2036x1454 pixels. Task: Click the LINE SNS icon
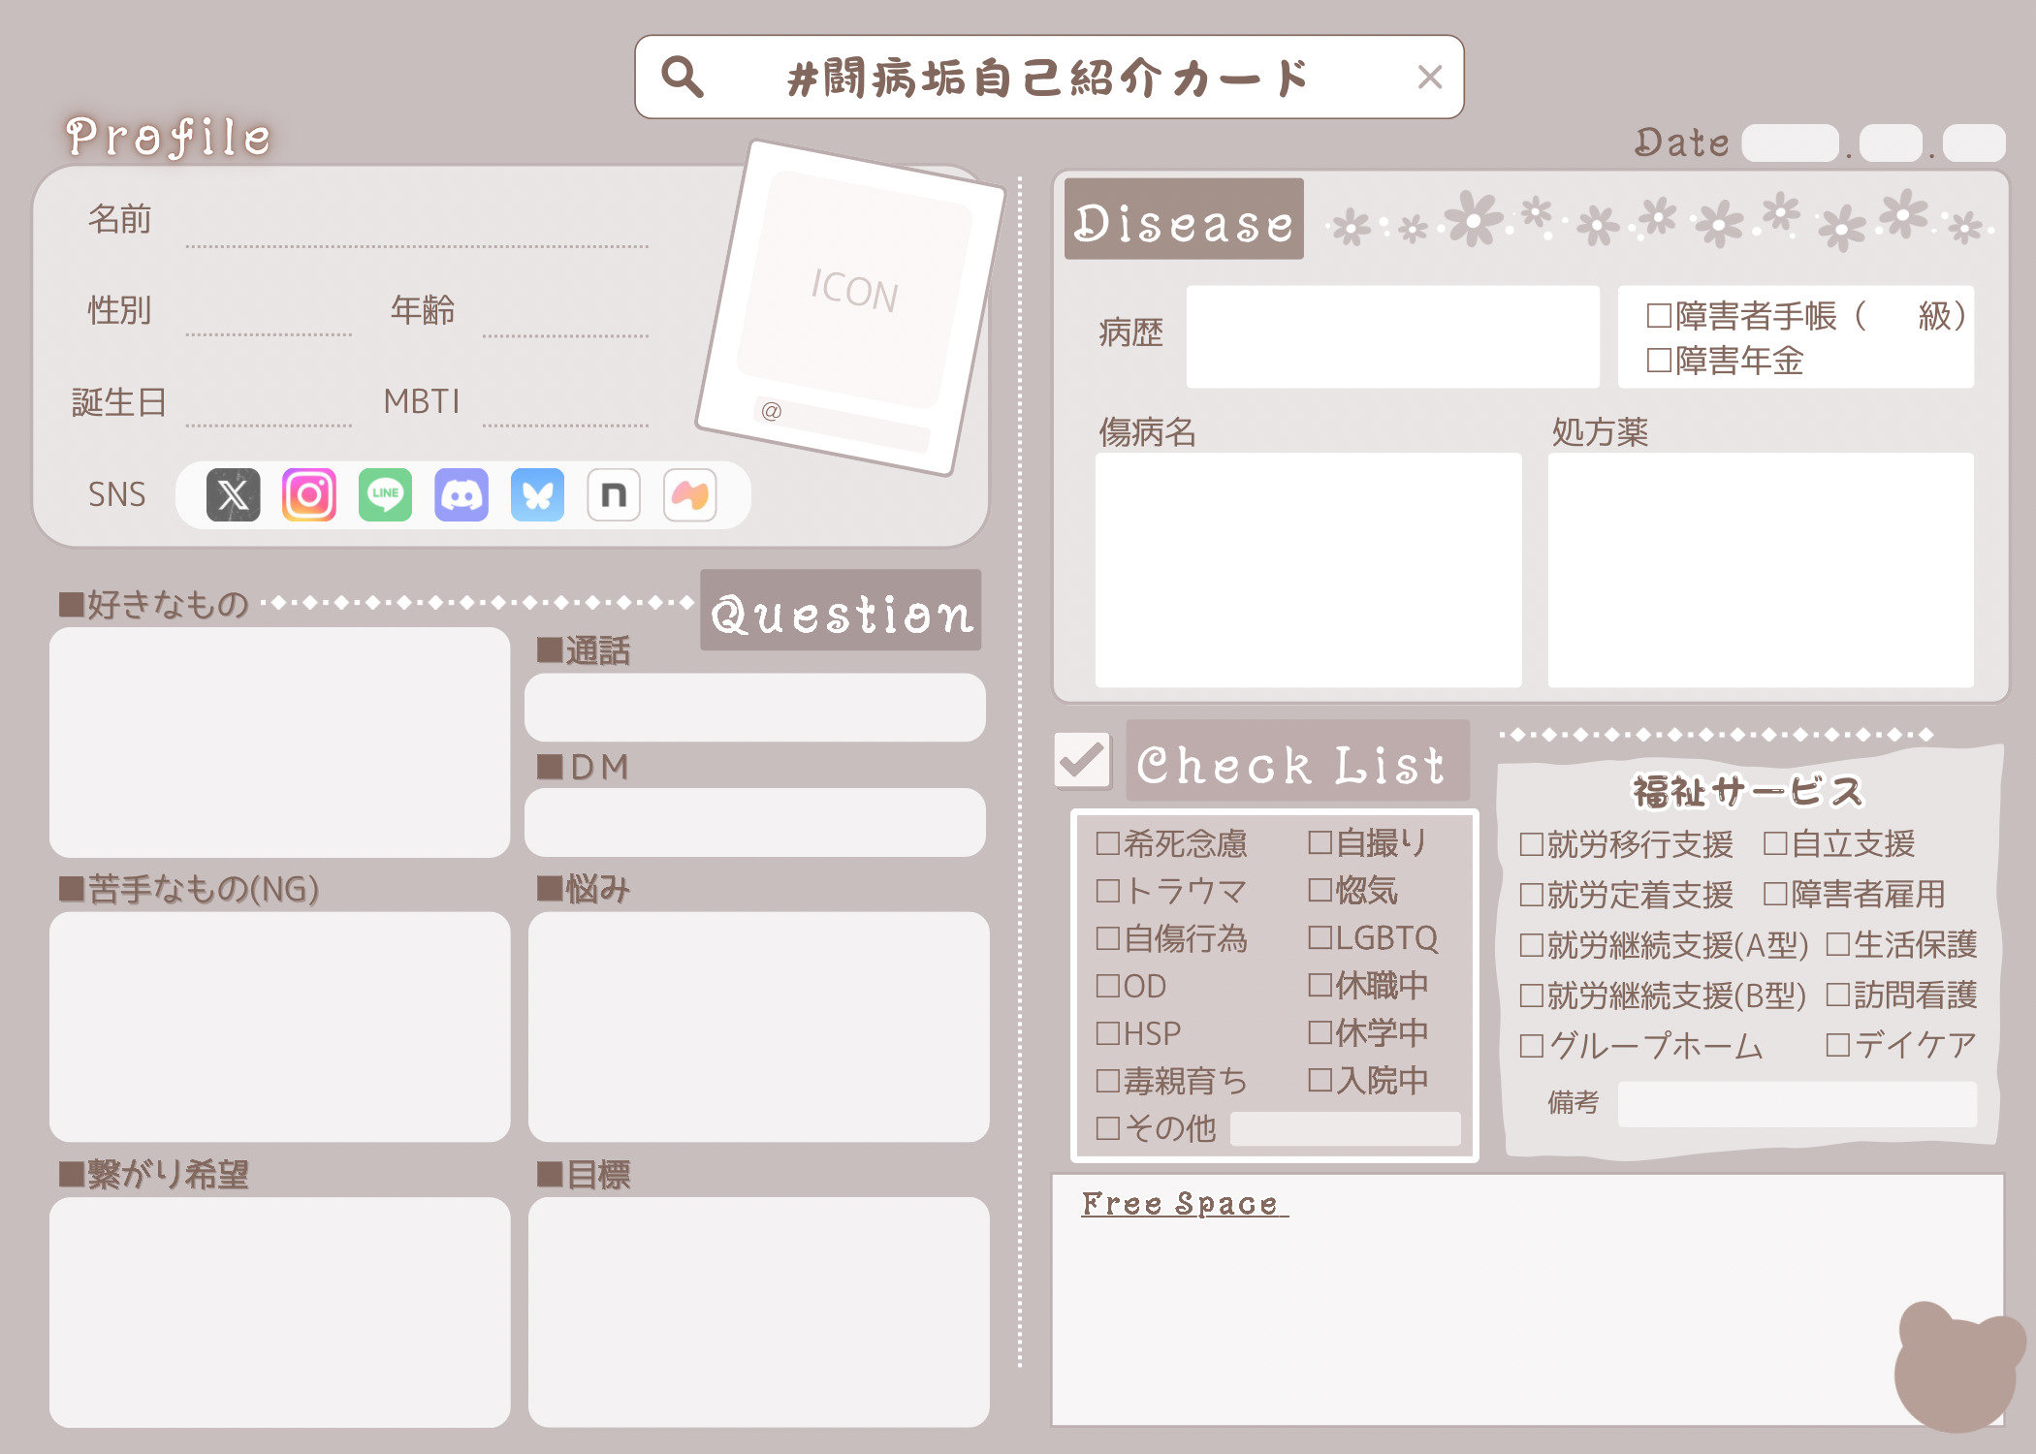click(x=385, y=495)
